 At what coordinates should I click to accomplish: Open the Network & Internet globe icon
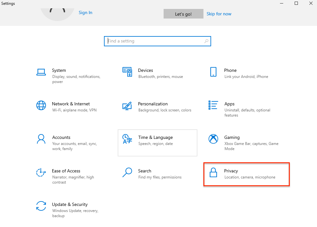pos(41,105)
